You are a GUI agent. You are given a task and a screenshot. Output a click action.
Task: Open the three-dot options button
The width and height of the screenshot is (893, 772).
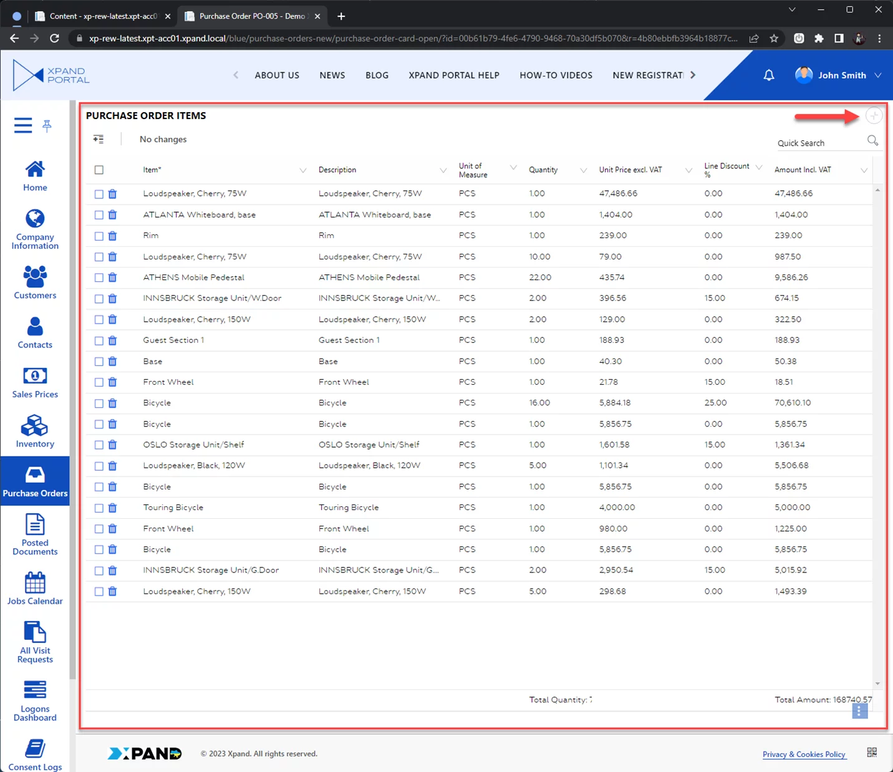[859, 711]
